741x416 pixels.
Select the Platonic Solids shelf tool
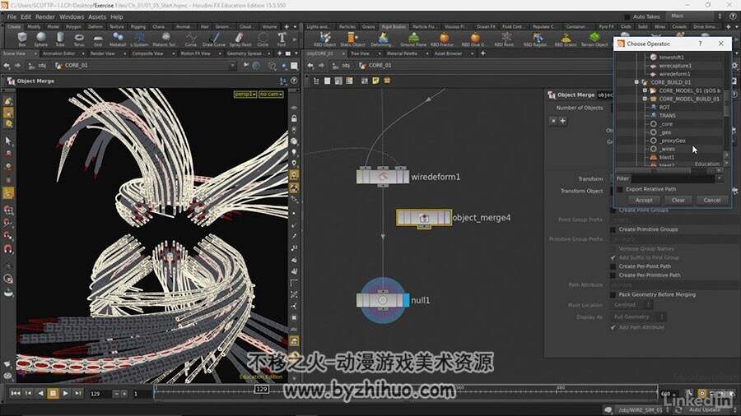pos(165,39)
